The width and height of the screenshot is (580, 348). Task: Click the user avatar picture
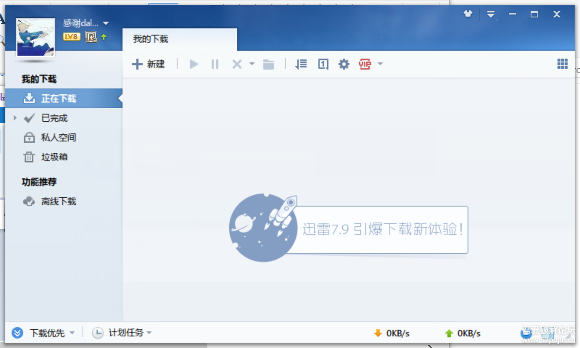(x=35, y=38)
